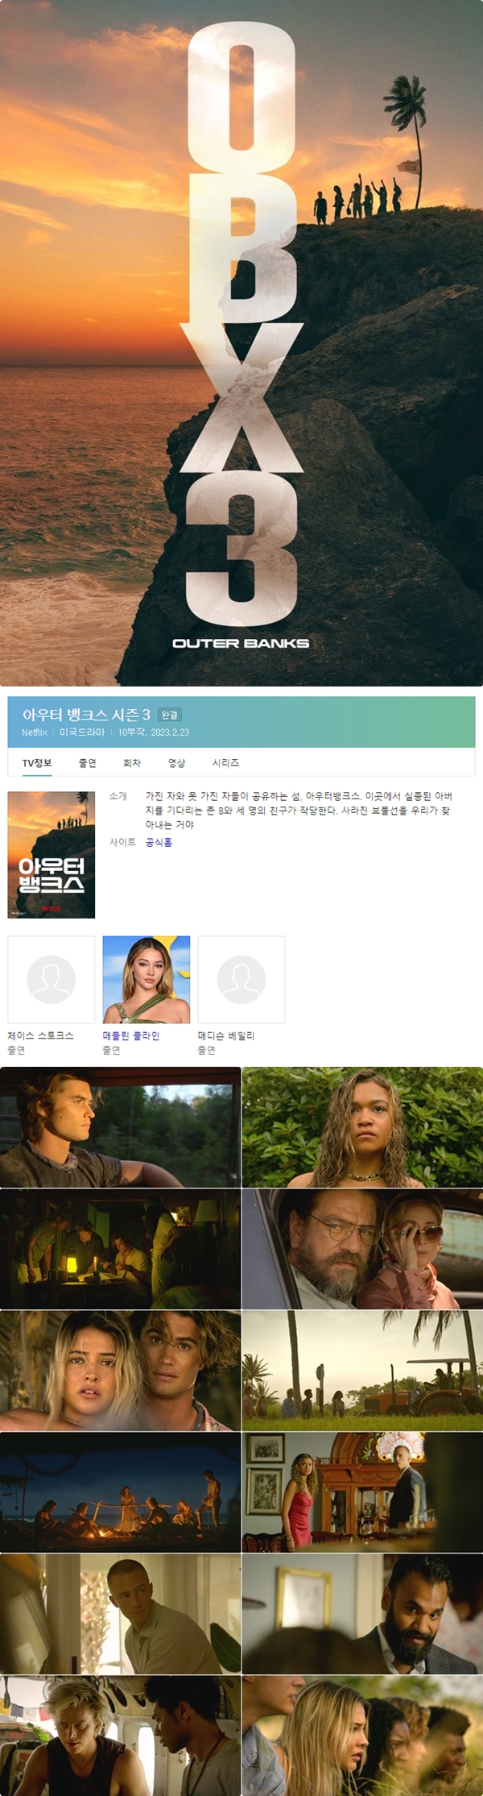Click the 매들린 클라인 name link
This screenshot has height=1796, width=483.
point(131,1035)
